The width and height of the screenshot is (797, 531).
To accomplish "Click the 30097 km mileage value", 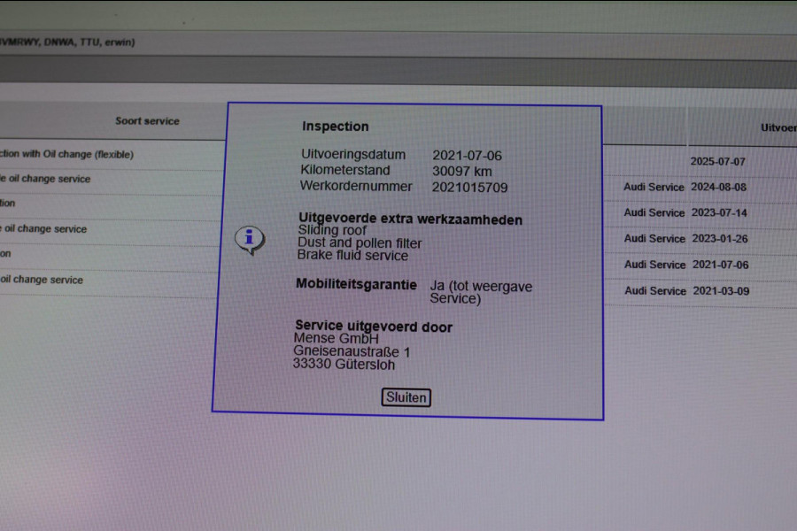I will click(461, 171).
